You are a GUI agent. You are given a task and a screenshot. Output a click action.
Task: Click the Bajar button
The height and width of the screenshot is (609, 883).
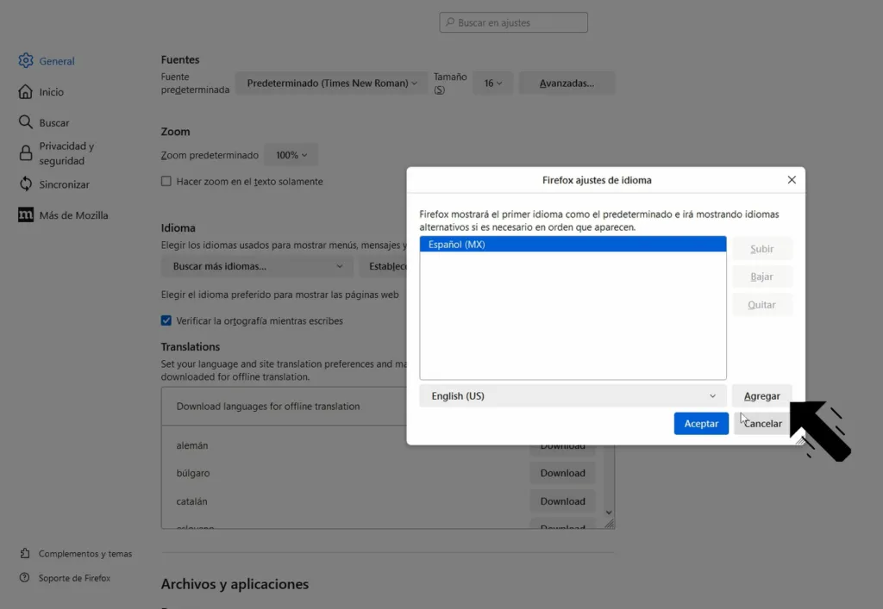[762, 277]
